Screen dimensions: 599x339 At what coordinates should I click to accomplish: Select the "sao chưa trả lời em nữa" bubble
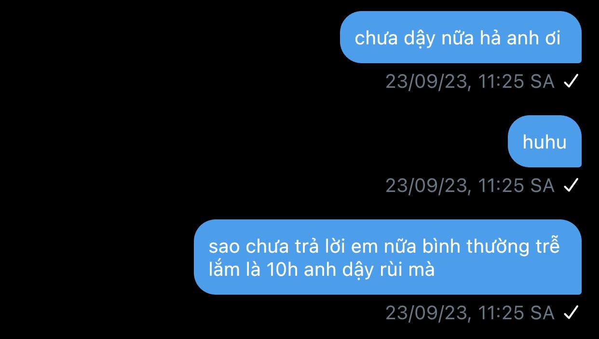(388, 257)
